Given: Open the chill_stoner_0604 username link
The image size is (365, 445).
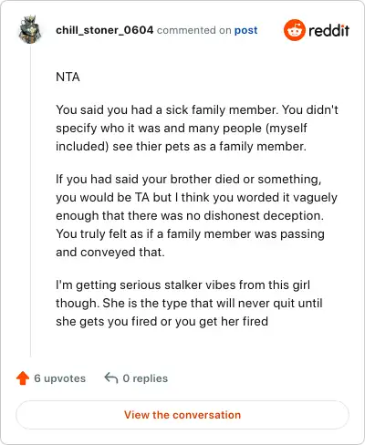Looking at the screenshot, I should pos(104,30).
